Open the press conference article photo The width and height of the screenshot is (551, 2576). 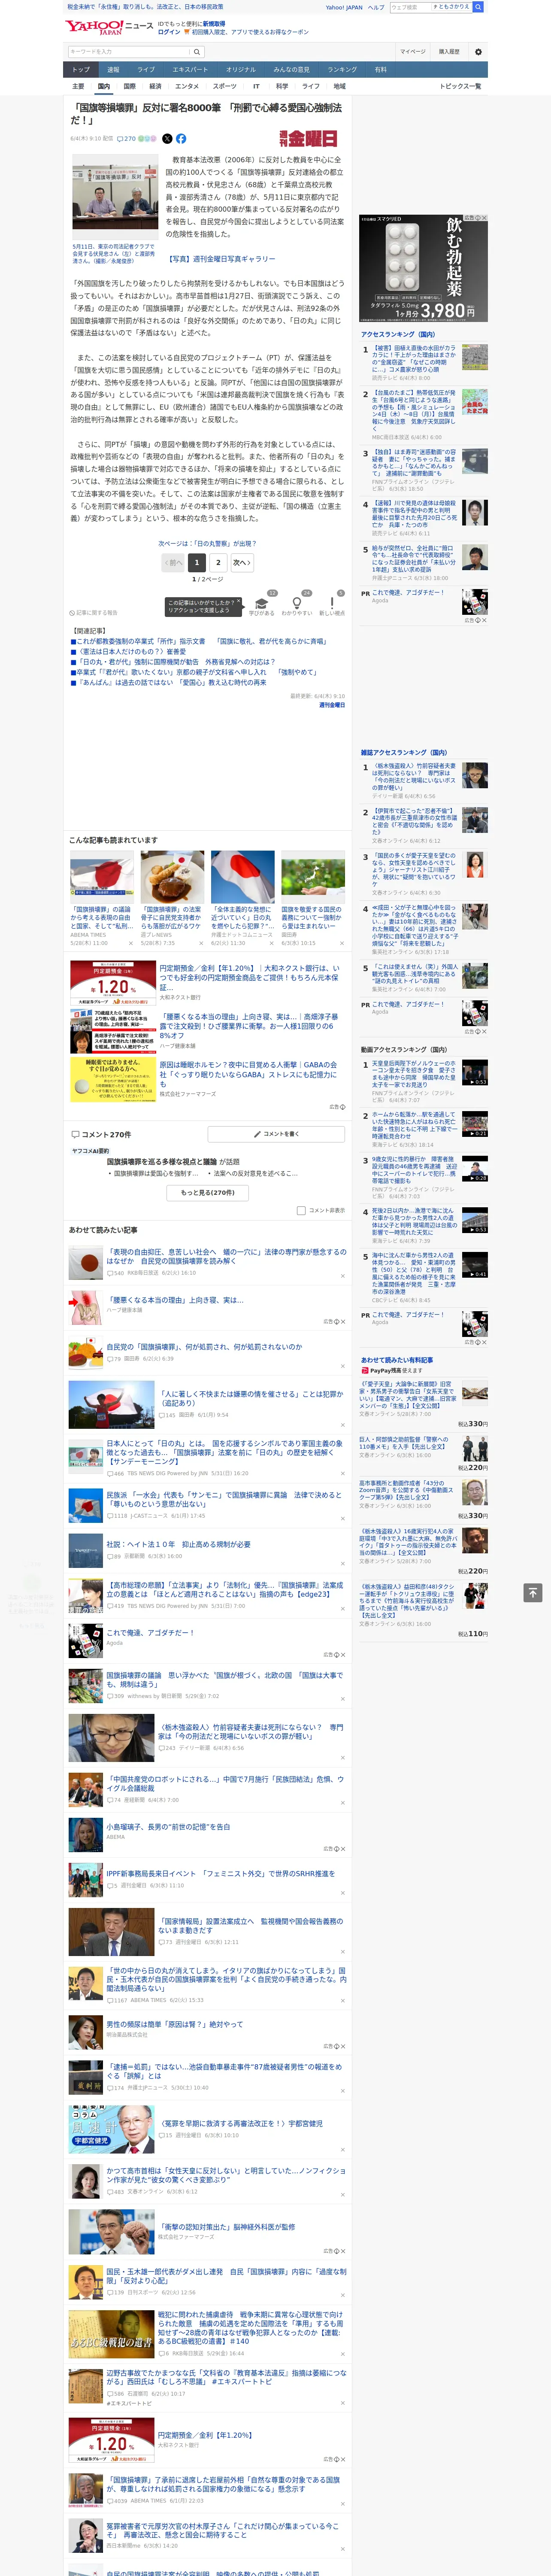(115, 197)
